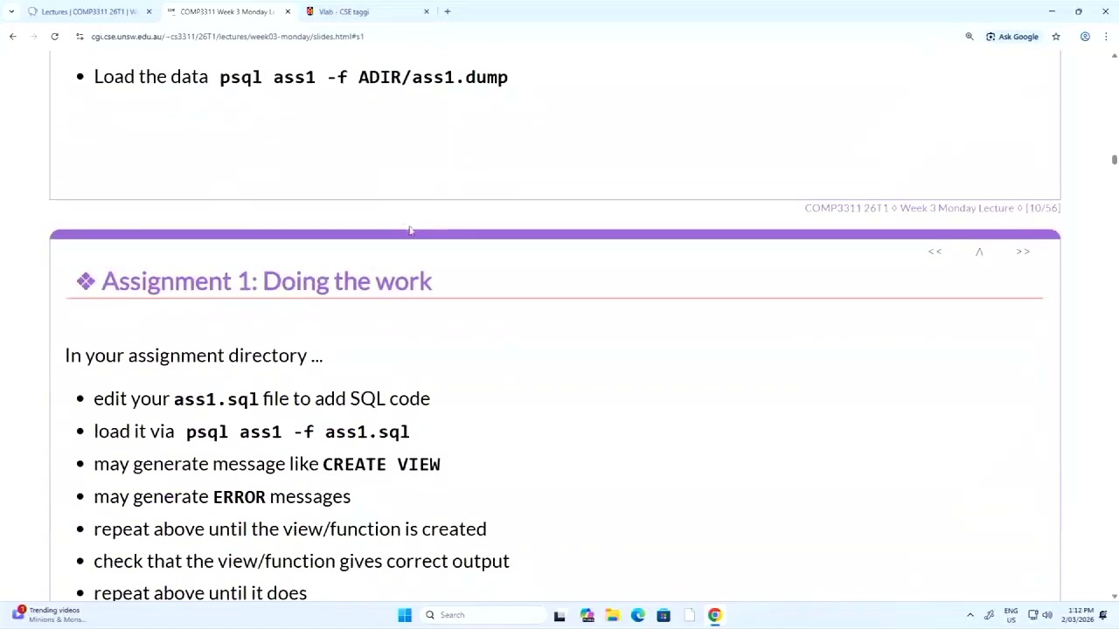This screenshot has width=1119, height=629.
Task: Click the 'ass1.sql' filename in edit bullet
Action: [216, 399]
